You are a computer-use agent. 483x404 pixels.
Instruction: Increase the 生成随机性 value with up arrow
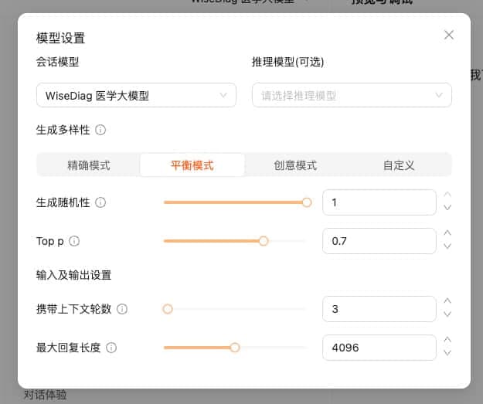[447, 195]
